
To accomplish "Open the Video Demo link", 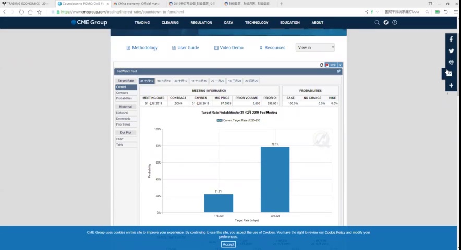I will (229, 47).
